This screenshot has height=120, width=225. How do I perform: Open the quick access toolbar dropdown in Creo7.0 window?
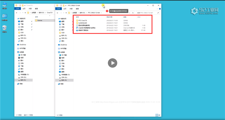(25, 5)
